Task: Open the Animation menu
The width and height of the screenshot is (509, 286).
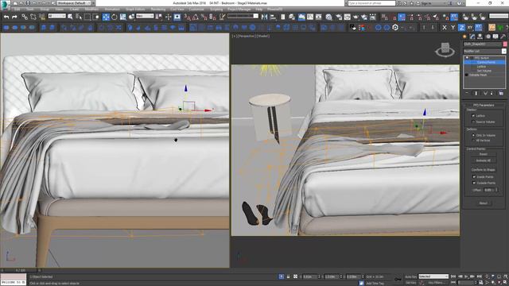Action: (112, 10)
